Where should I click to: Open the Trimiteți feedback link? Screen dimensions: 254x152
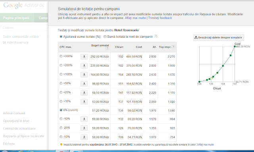point(160,18)
